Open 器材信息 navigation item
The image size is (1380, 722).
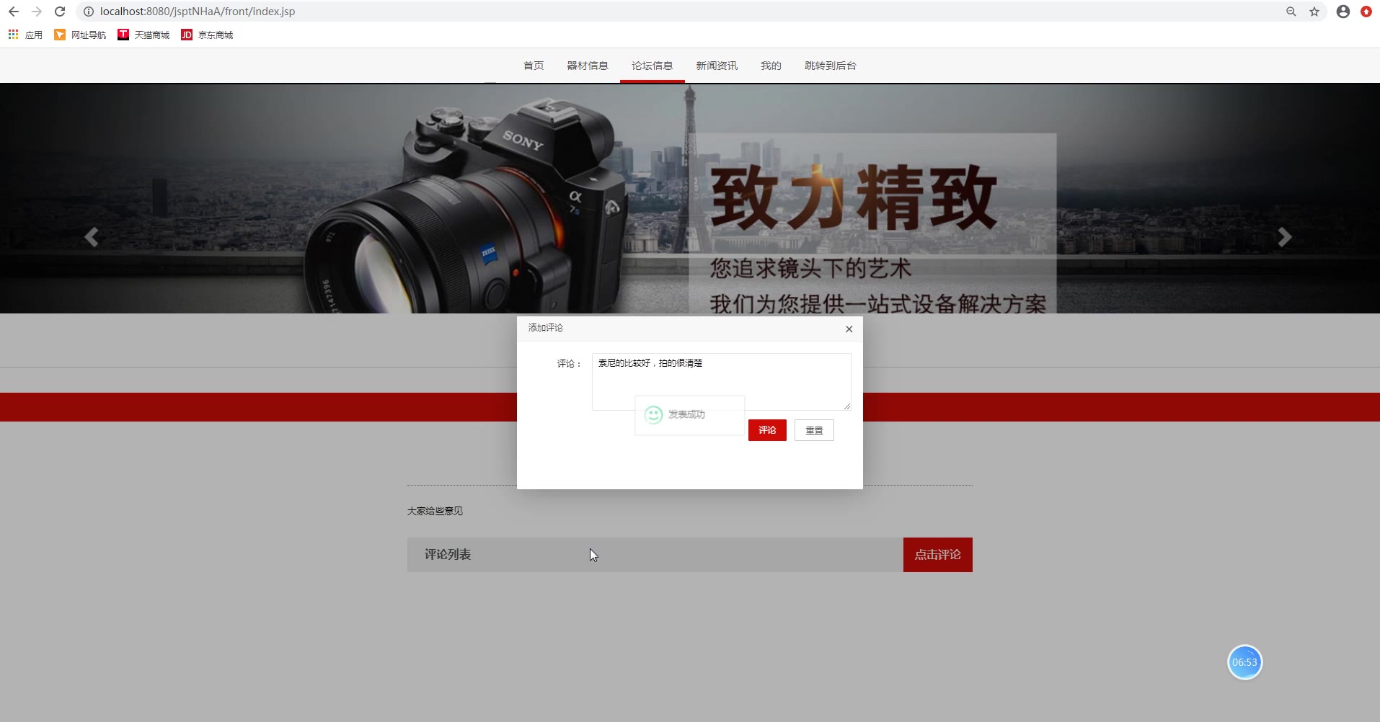tap(588, 66)
